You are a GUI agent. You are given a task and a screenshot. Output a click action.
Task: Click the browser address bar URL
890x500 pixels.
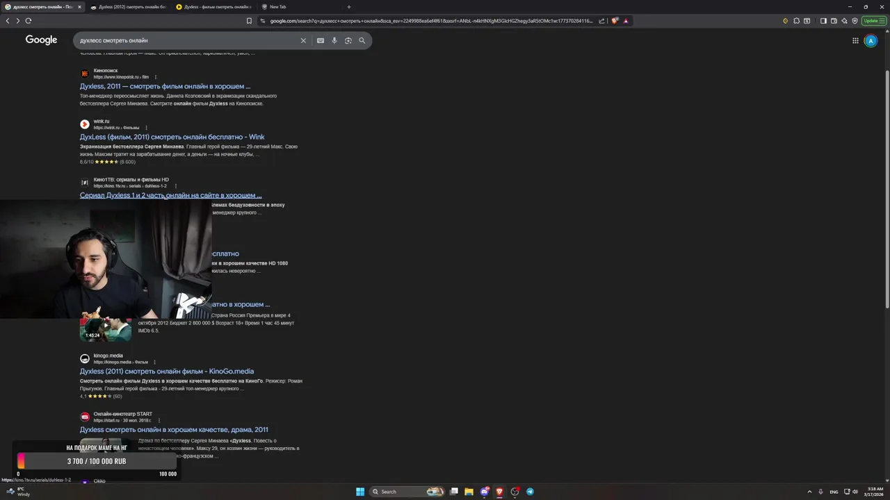tap(431, 21)
